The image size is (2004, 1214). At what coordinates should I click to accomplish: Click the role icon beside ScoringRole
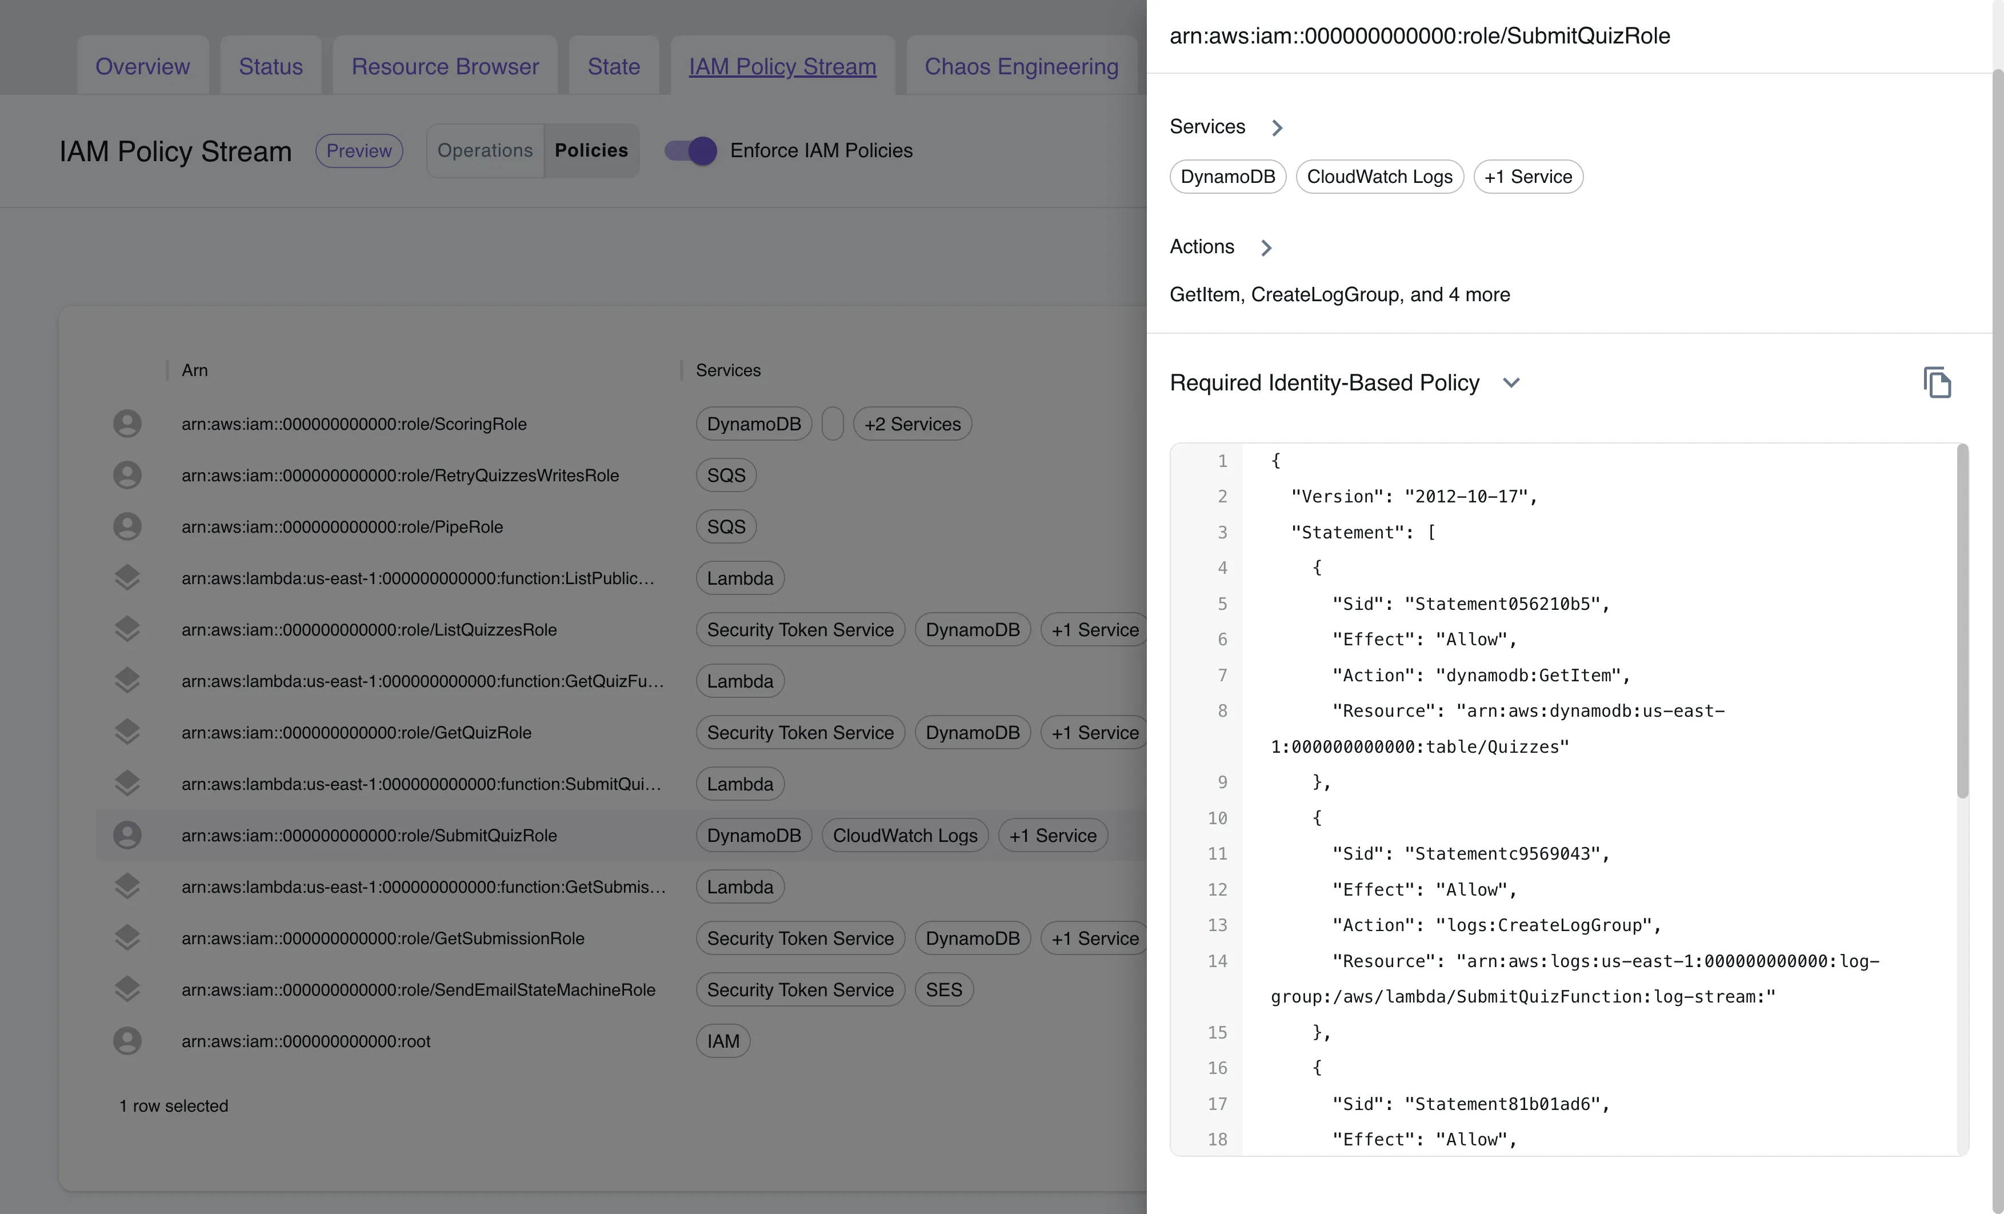127,423
